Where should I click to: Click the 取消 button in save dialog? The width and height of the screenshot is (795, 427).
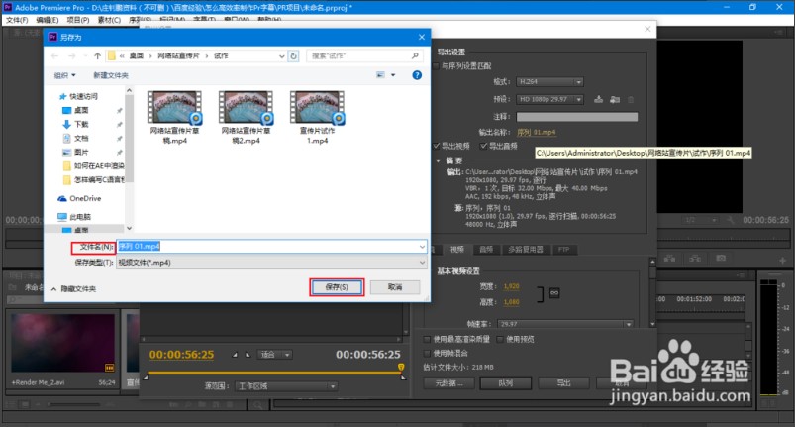(x=394, y=286)
